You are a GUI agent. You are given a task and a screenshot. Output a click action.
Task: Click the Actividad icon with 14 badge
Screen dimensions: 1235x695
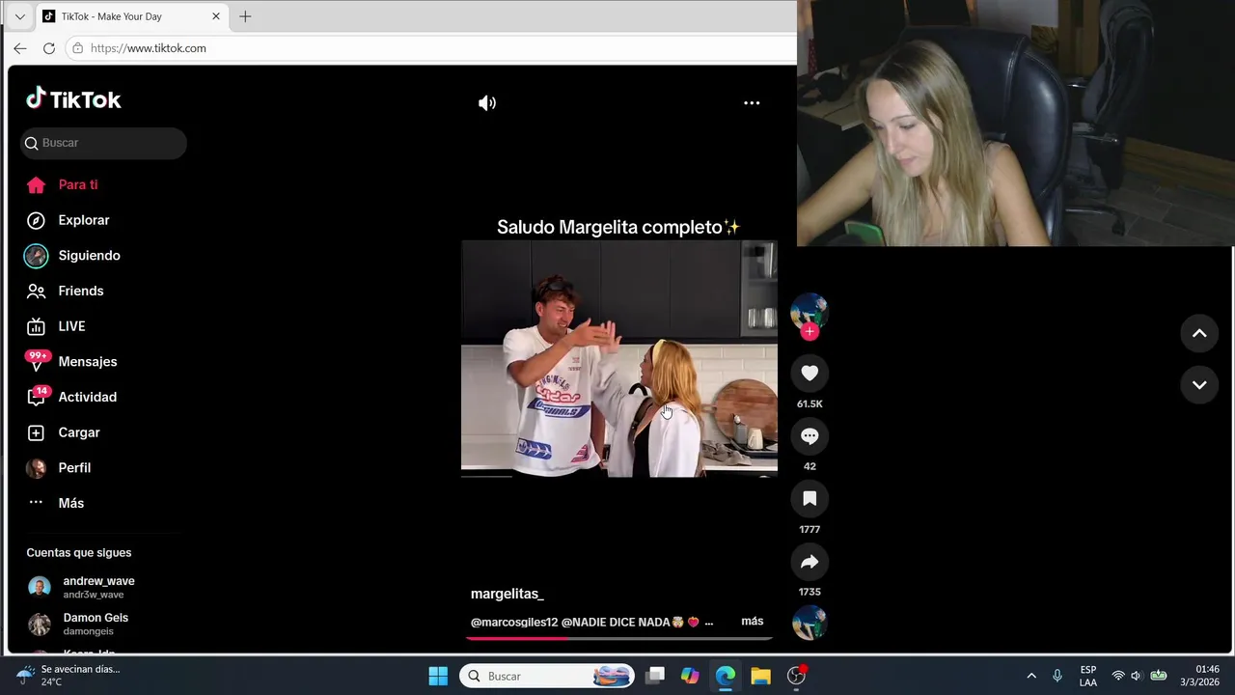pyautogui.click(x=38, y=397)
